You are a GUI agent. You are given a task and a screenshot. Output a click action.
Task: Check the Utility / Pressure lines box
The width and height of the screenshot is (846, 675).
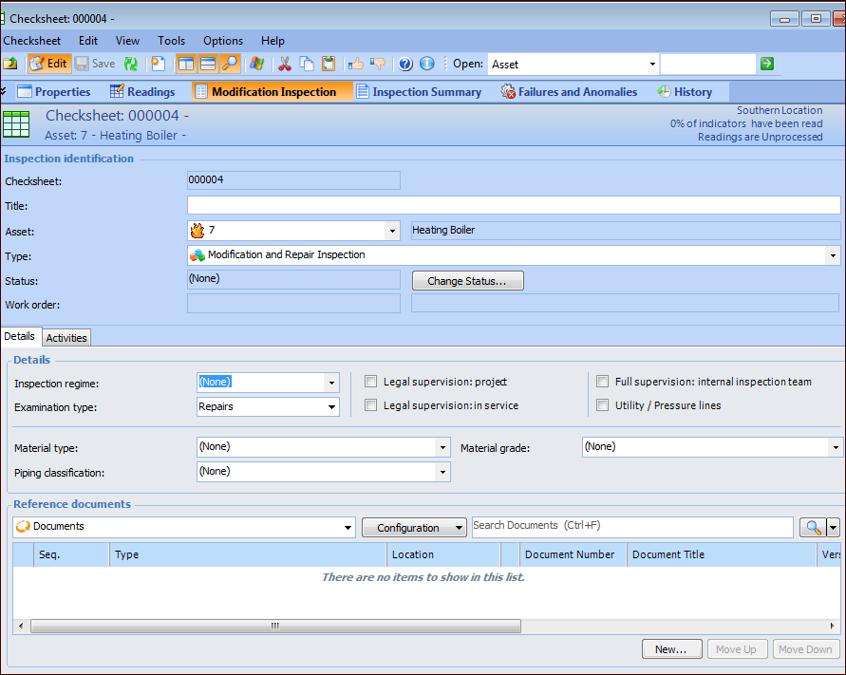603,405
